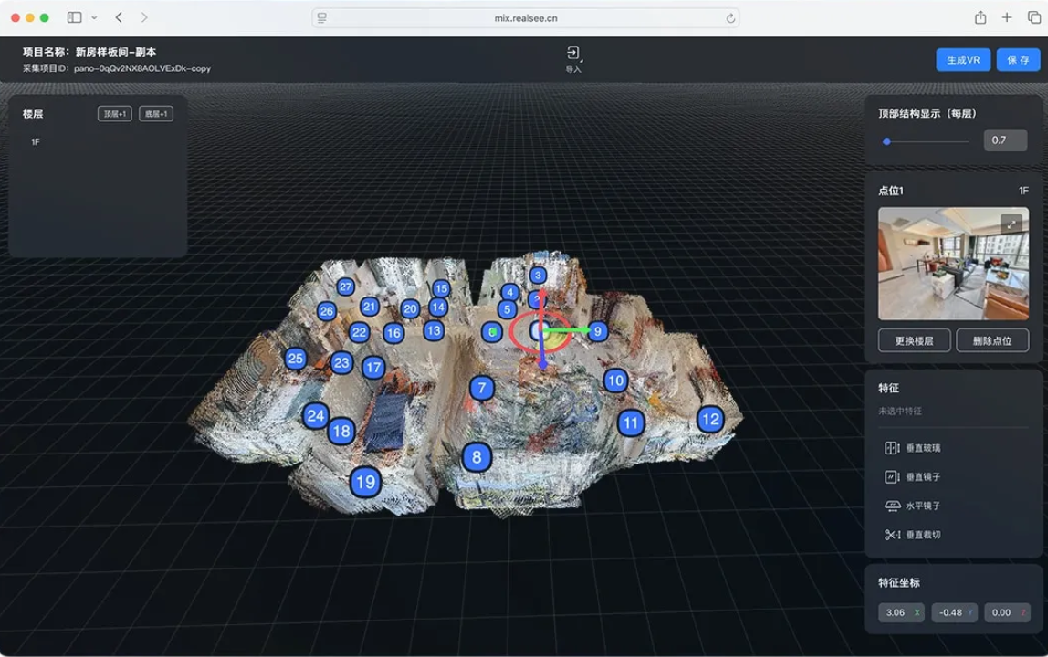Select the 垂直镜子 (vertical mirror) feature tool
1048x657 pixels.
916,476
